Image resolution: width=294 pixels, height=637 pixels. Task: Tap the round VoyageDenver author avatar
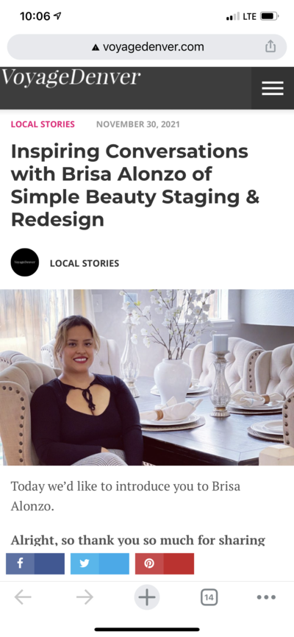[25, 263]
